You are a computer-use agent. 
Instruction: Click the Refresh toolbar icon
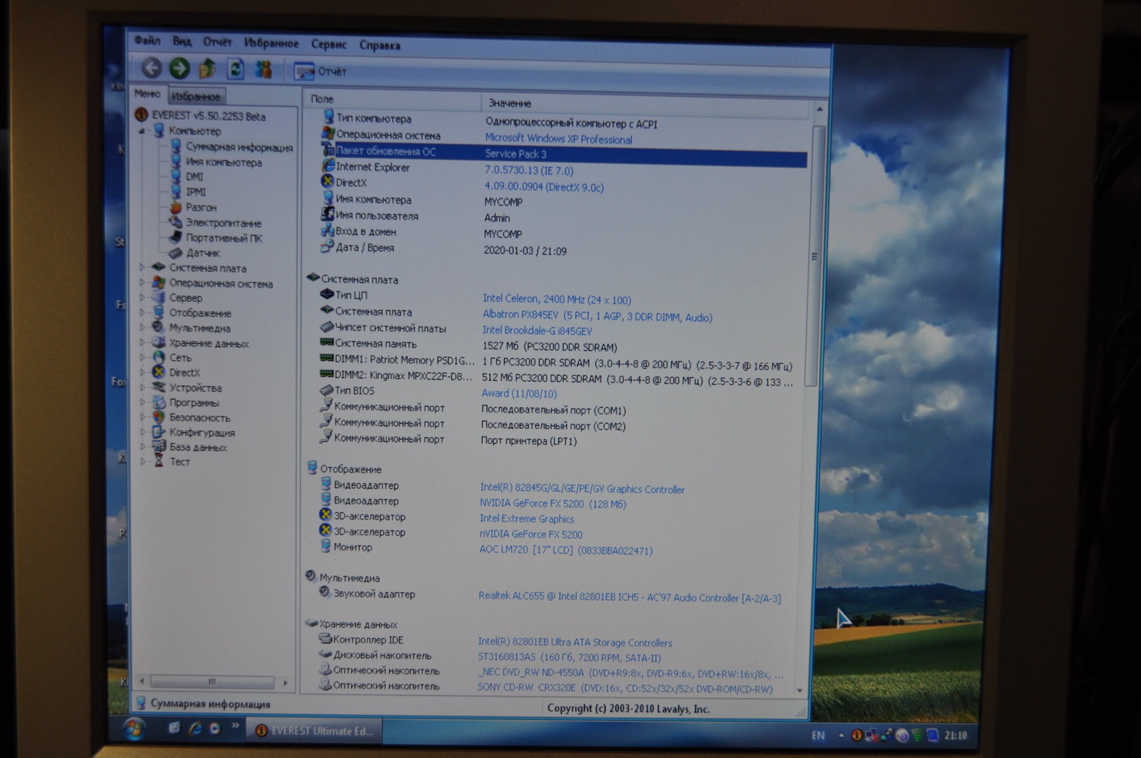pyautogui.click(x=235, y=69)
